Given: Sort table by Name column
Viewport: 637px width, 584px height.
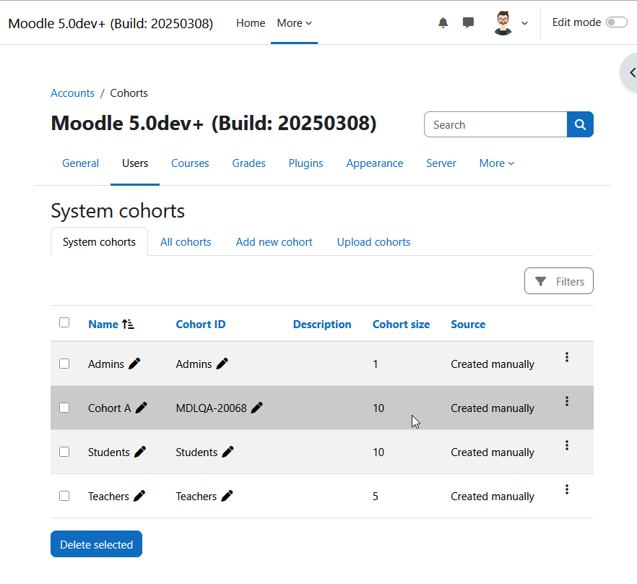Looking at the screenshot, I should point(103,324).
